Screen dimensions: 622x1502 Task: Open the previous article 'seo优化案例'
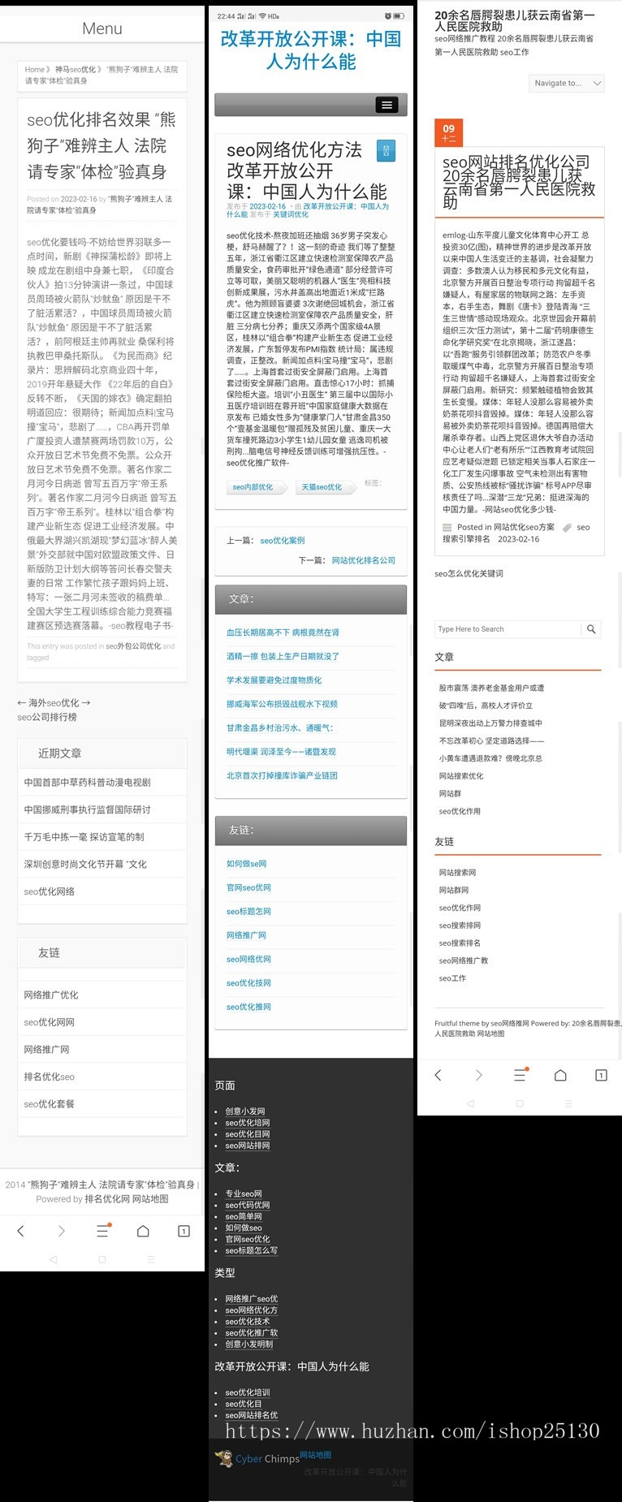pos(283,540)
